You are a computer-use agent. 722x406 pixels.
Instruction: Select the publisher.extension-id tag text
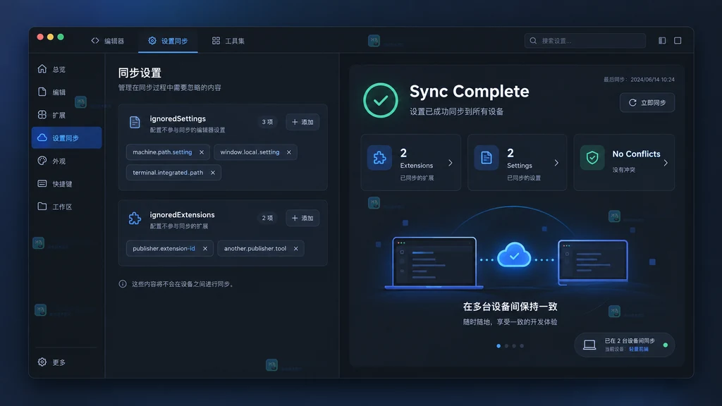pos(164,249)
